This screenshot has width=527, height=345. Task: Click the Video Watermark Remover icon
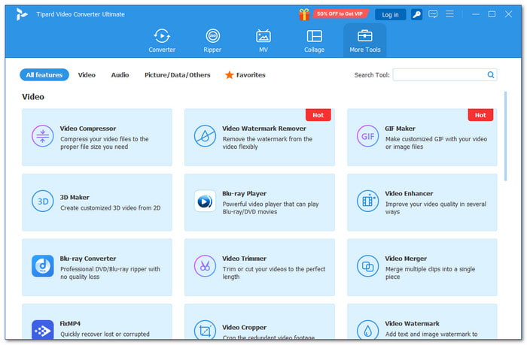[x=205, y=136]
